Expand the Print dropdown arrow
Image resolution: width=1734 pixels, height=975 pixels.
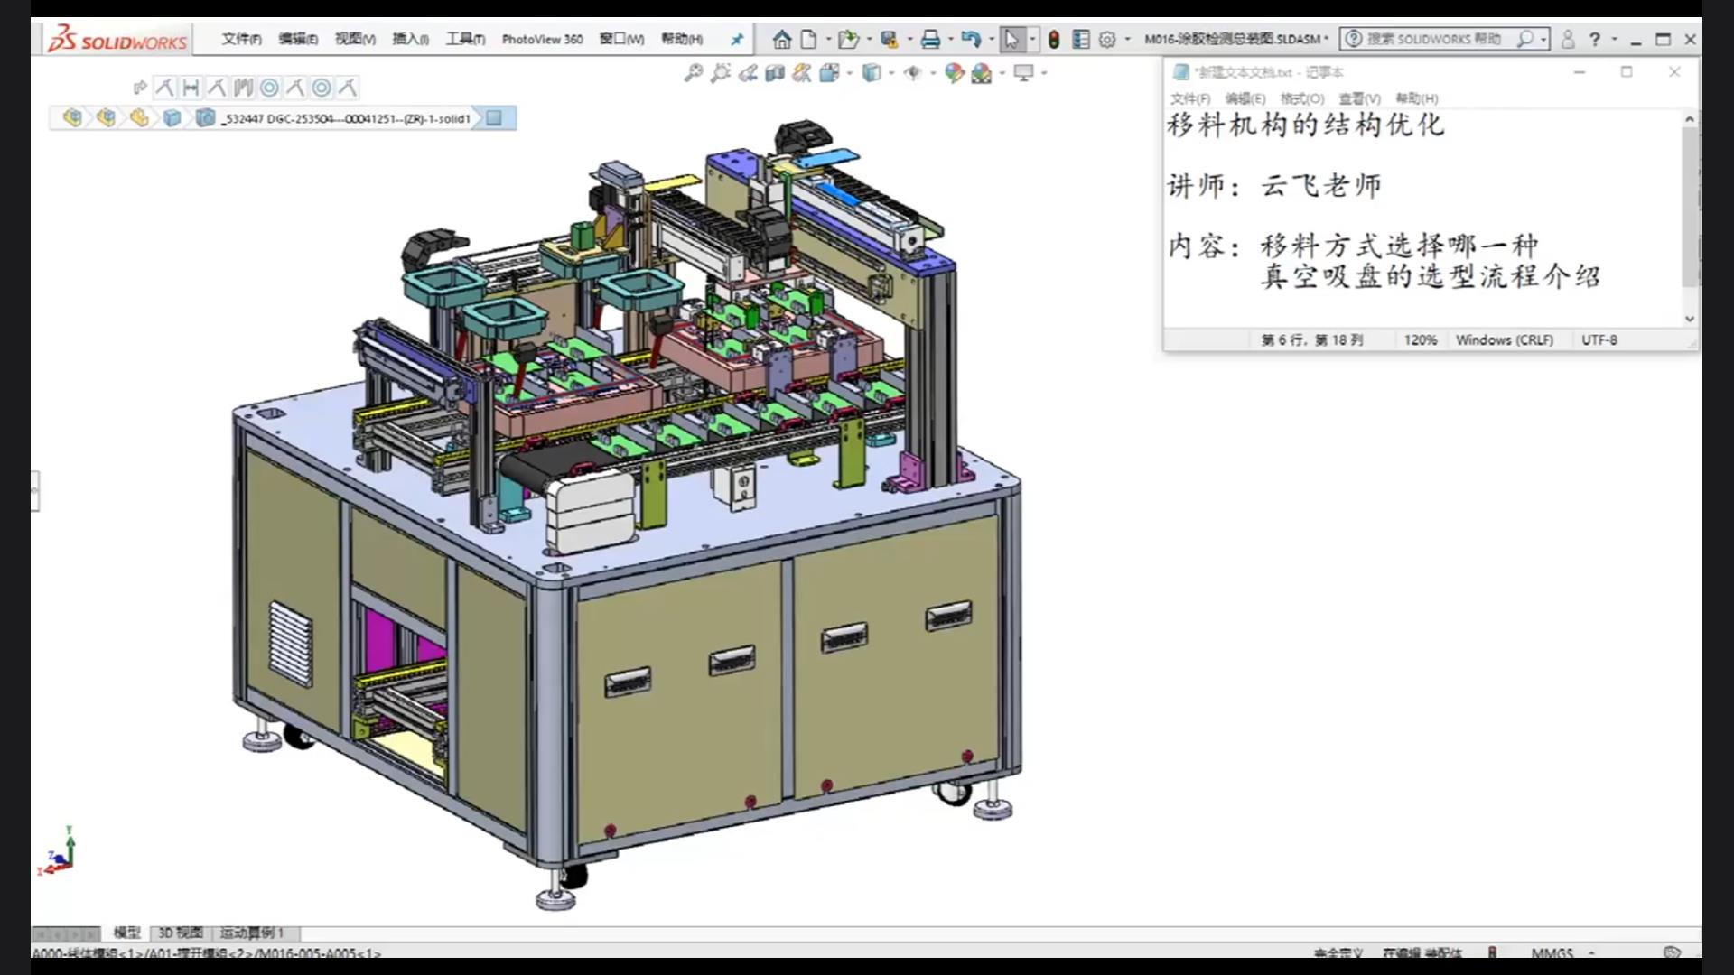[x=950, y=39]
